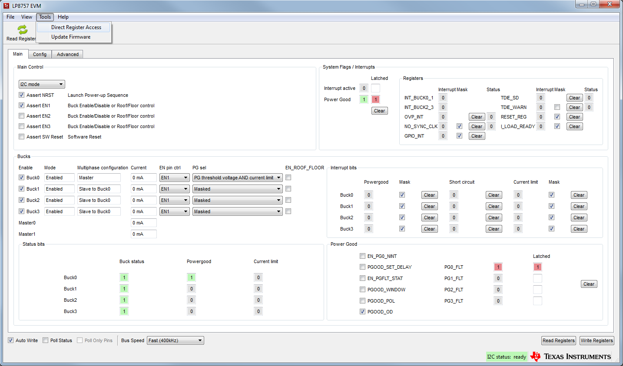Image resolution: width=623 pixels, height=366 pixels.
Task: Click Clear for TDIE_SD interrupt
Action: [x=575, y=98]
